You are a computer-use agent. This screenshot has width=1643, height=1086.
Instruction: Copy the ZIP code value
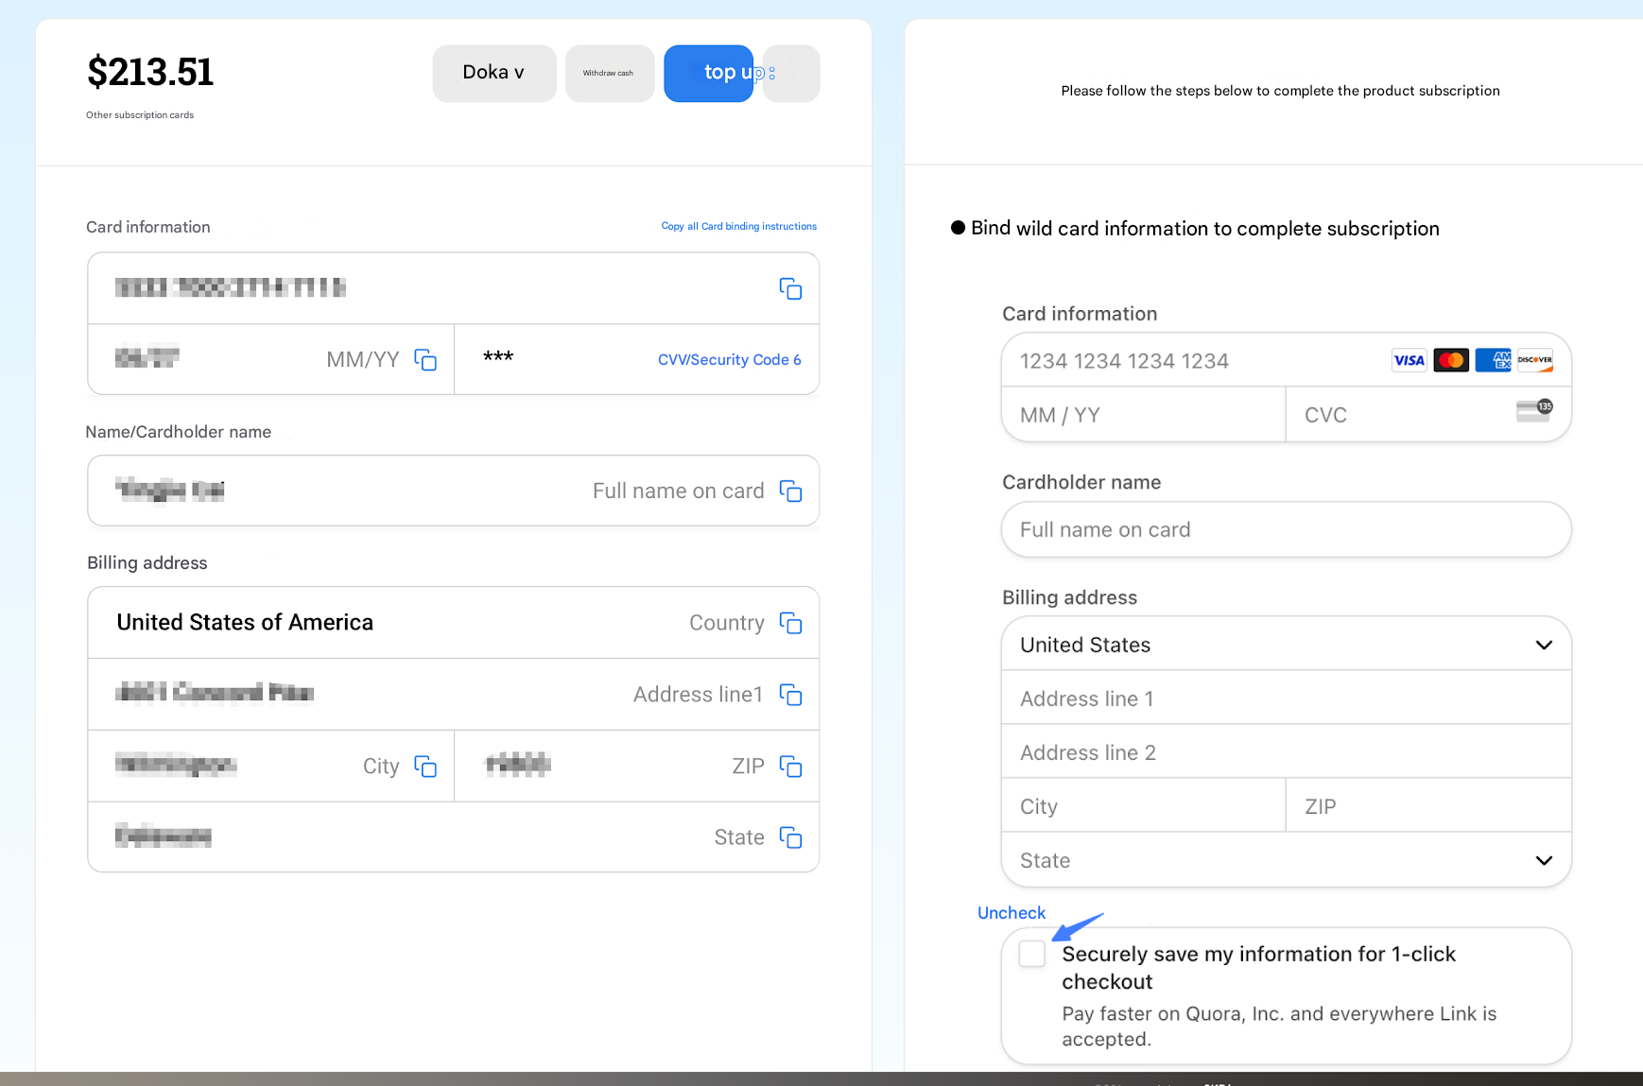pyautogui.click(x=790, y=767)
